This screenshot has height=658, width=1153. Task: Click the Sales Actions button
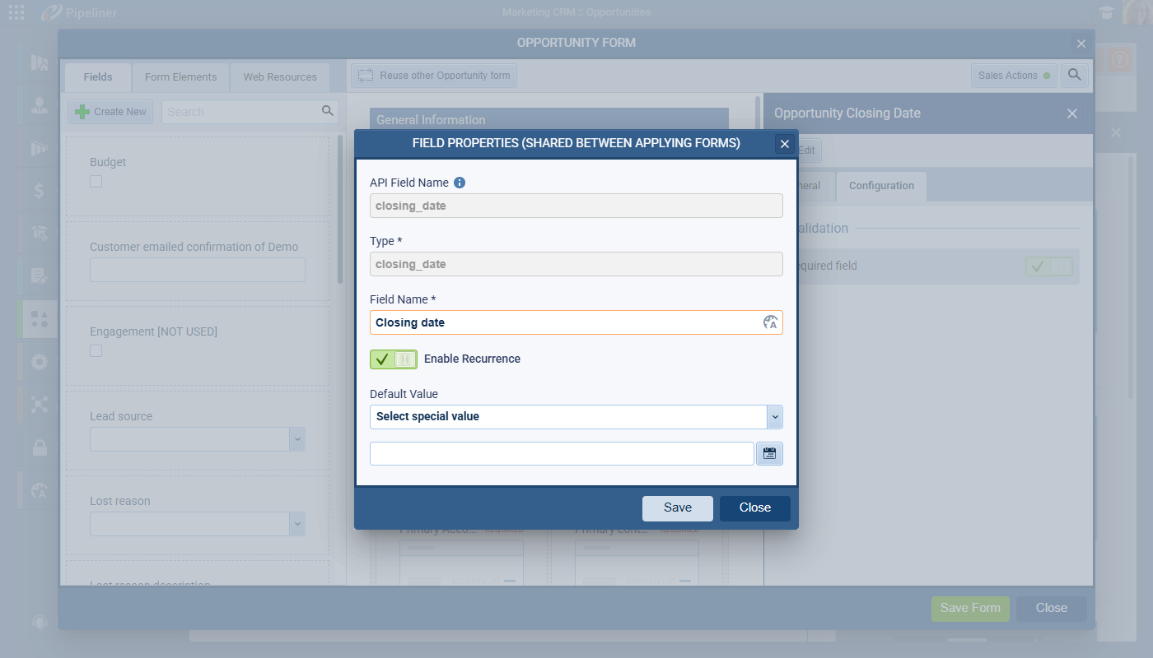(1014, 76)
